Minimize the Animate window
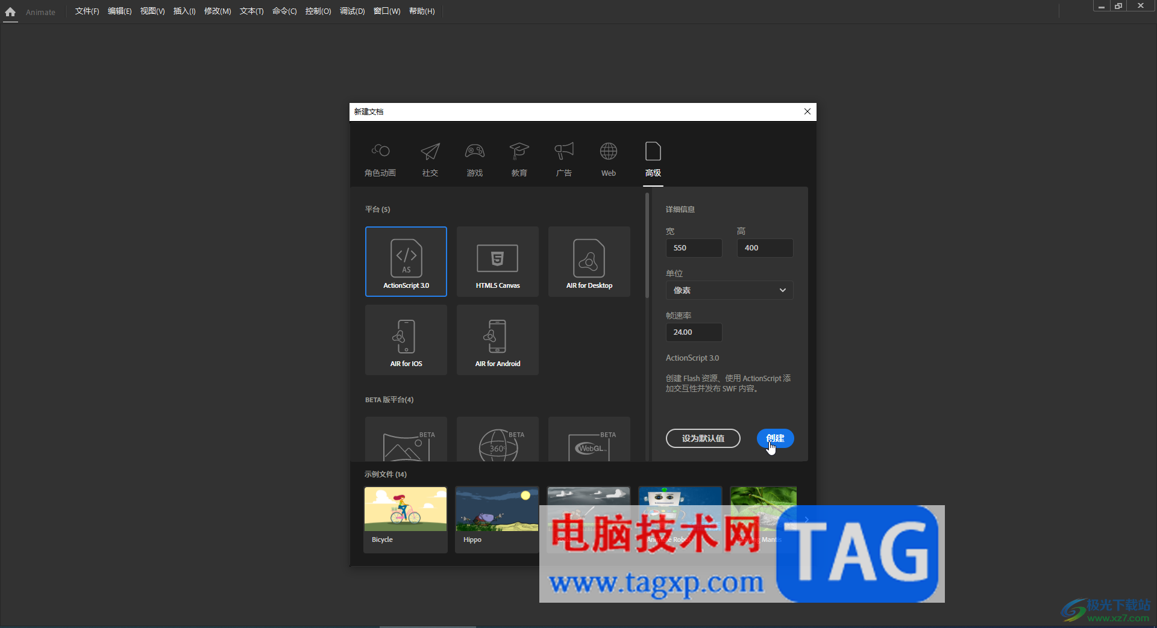This screenshot has height=628, width=1157. [x=1102, y=6]
